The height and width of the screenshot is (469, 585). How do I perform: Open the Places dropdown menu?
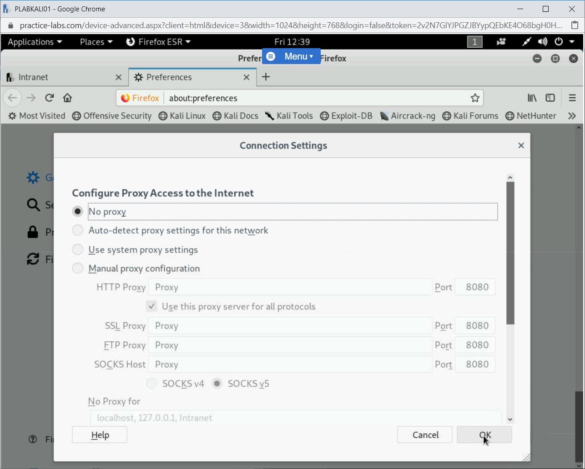coord(96,42)
